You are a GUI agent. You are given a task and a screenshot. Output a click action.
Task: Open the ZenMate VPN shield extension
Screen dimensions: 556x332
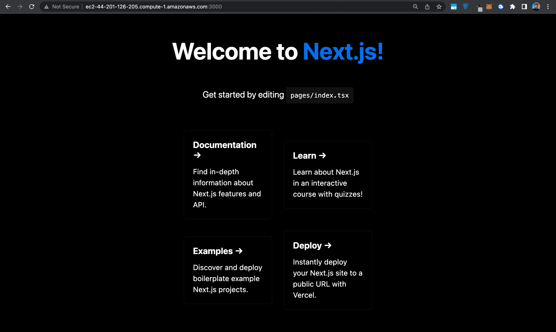[x=465, y=7]
